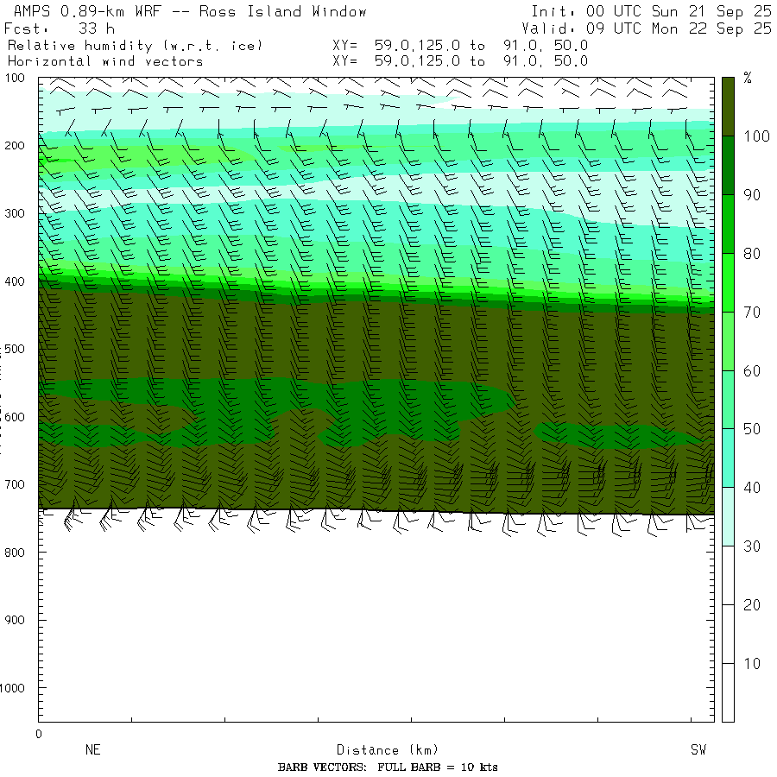Click the pressure axis label 700
Image resolution: width=777 pixels, height=777 pixels.
point(15,484)
